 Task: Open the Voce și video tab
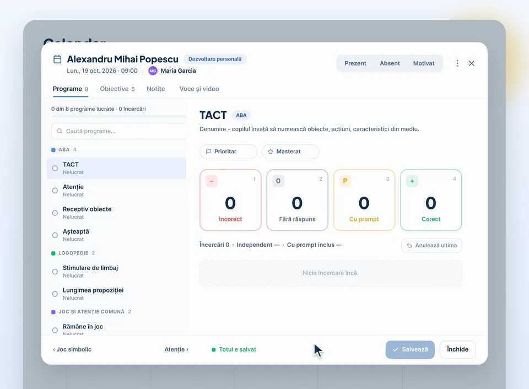point(199,89)
